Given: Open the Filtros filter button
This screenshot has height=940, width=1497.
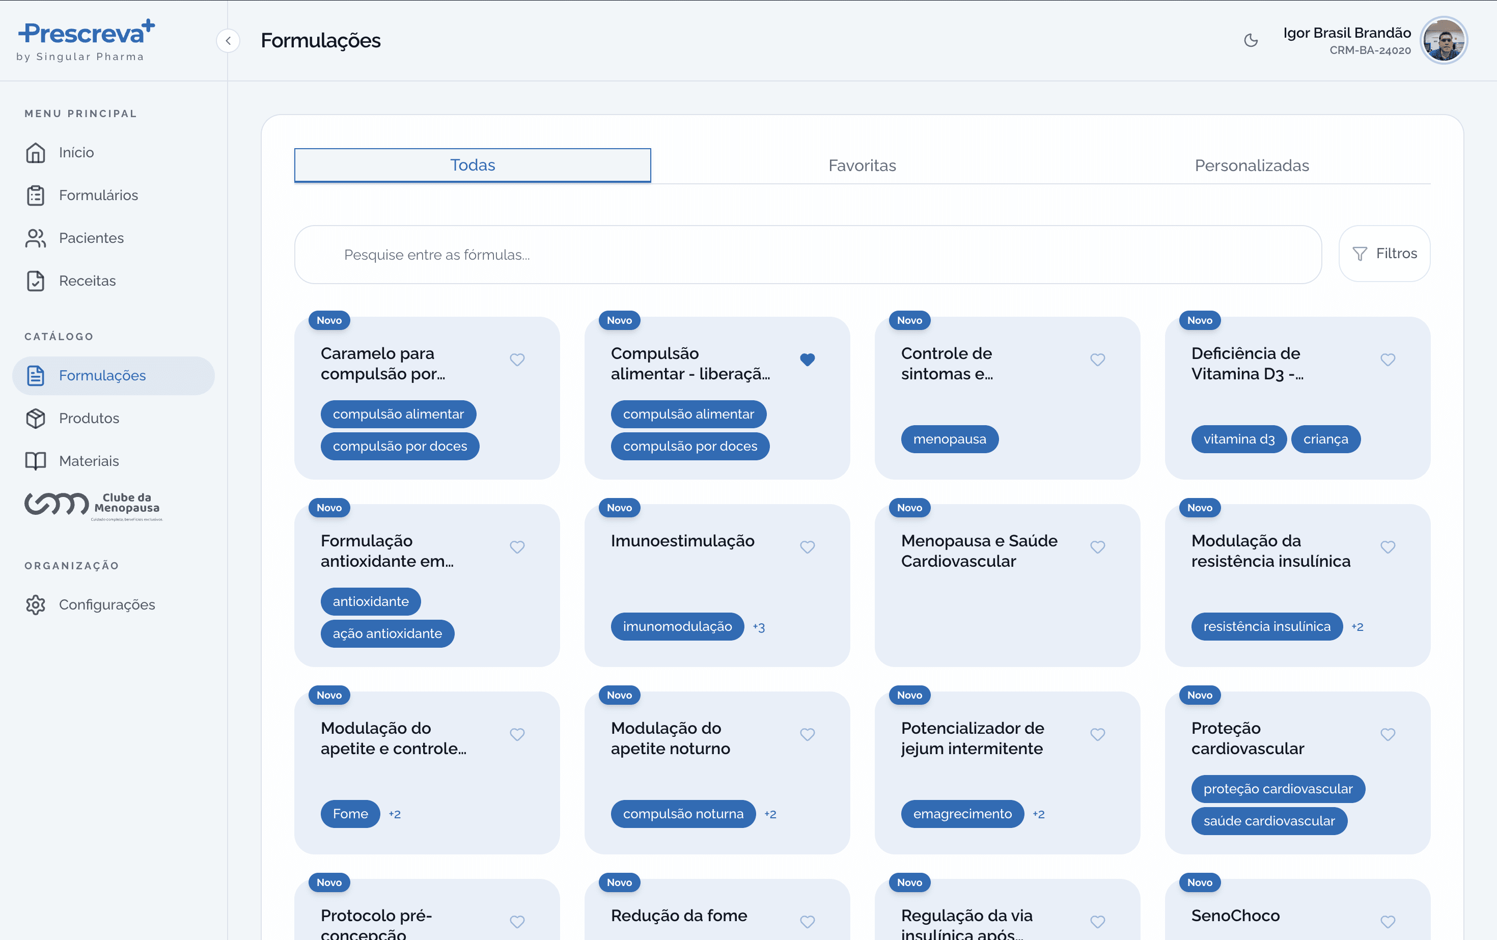Looking at the screenshot, I should 1384,254.
